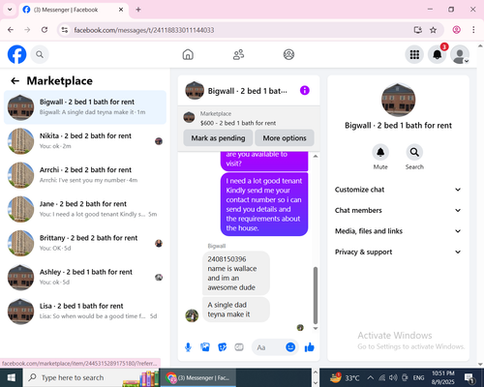Viewport: 484px width, 387px height.
Task: Open Arrchi 2 bed 2 bath conversation
Action: point(85,175)
